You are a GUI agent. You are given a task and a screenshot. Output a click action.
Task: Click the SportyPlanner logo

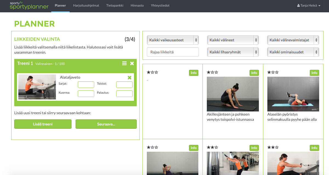(29, 5)
